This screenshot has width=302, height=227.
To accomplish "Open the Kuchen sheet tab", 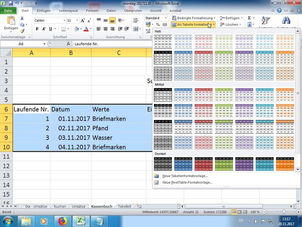I will pyautogui.click(x=60, y=206).
